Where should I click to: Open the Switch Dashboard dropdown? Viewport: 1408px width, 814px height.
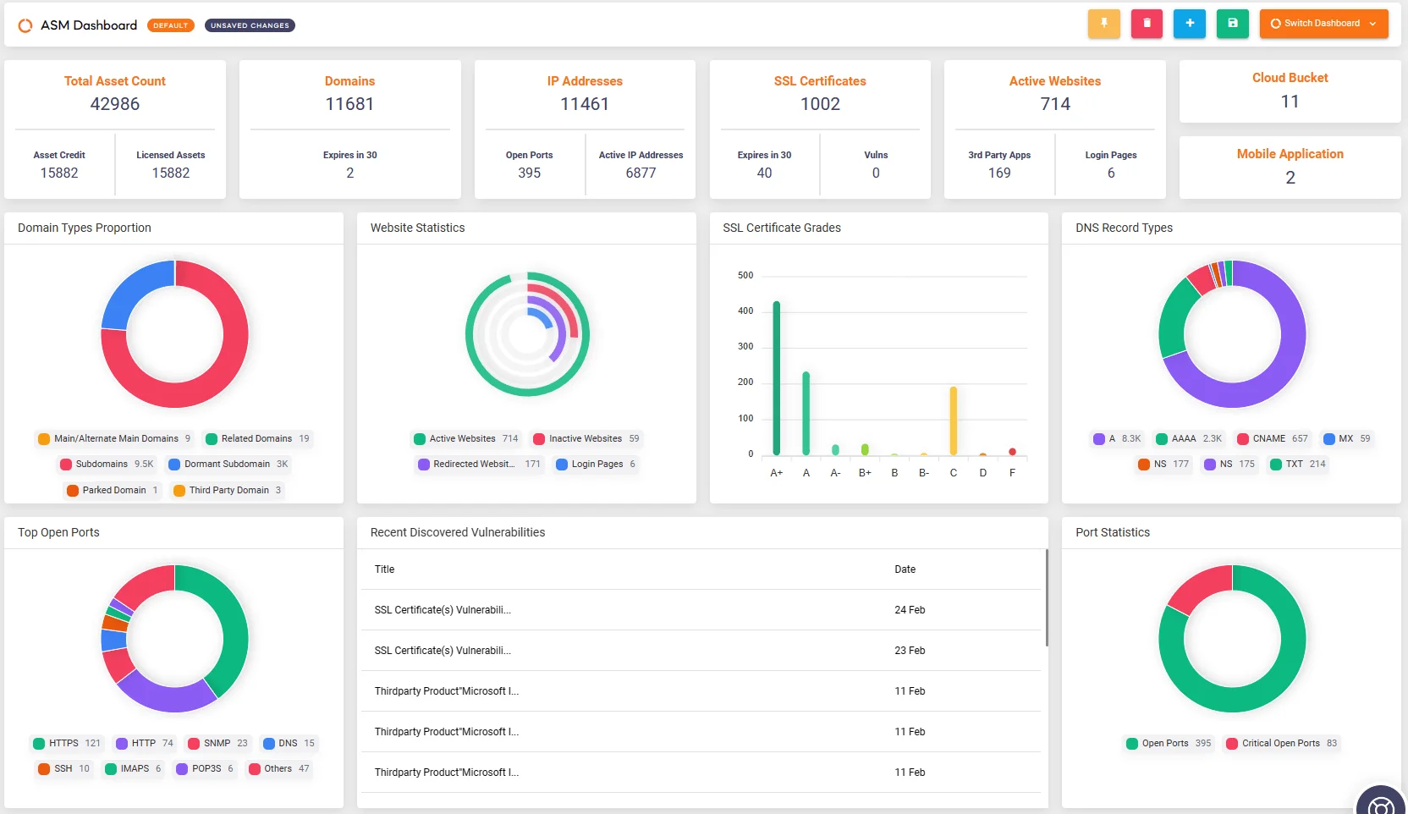(x=1323, y=24)
